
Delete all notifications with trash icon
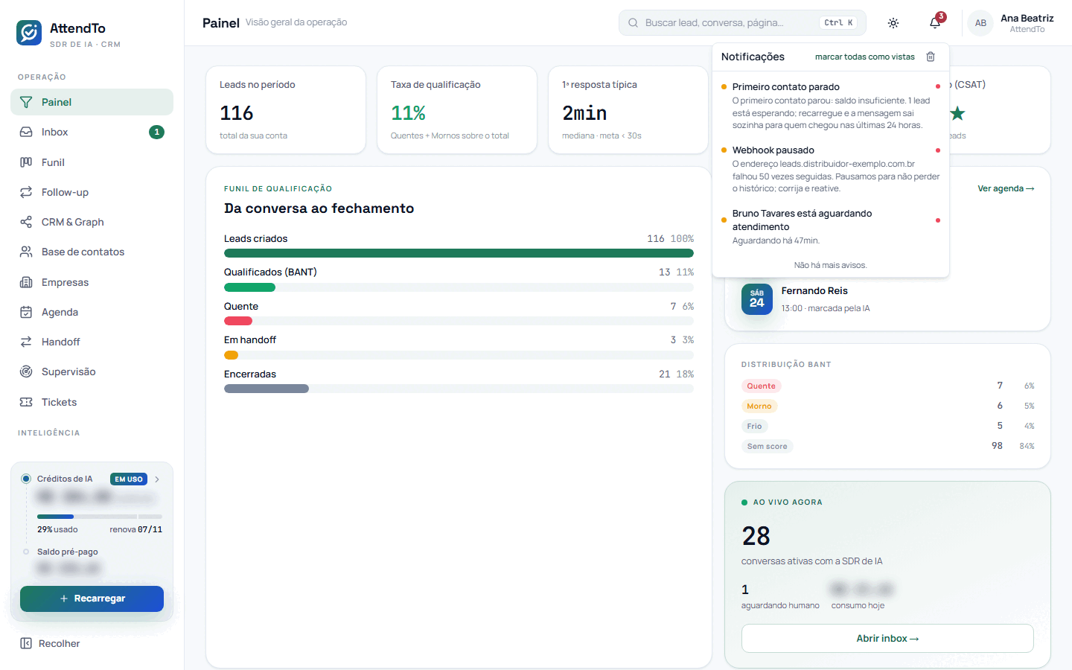(x=931, y=57)
